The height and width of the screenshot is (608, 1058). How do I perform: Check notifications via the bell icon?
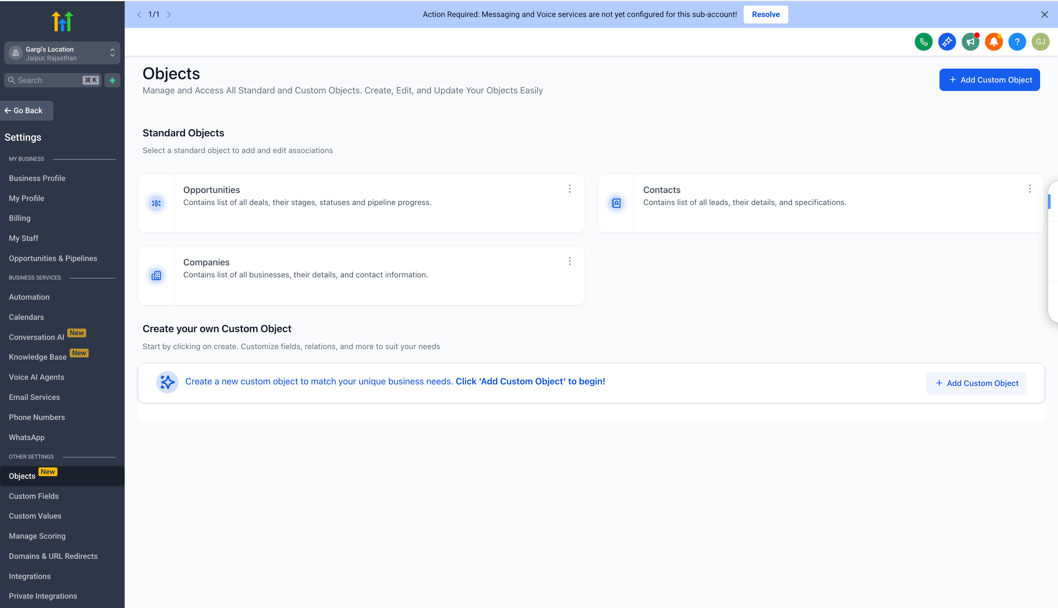994,42
